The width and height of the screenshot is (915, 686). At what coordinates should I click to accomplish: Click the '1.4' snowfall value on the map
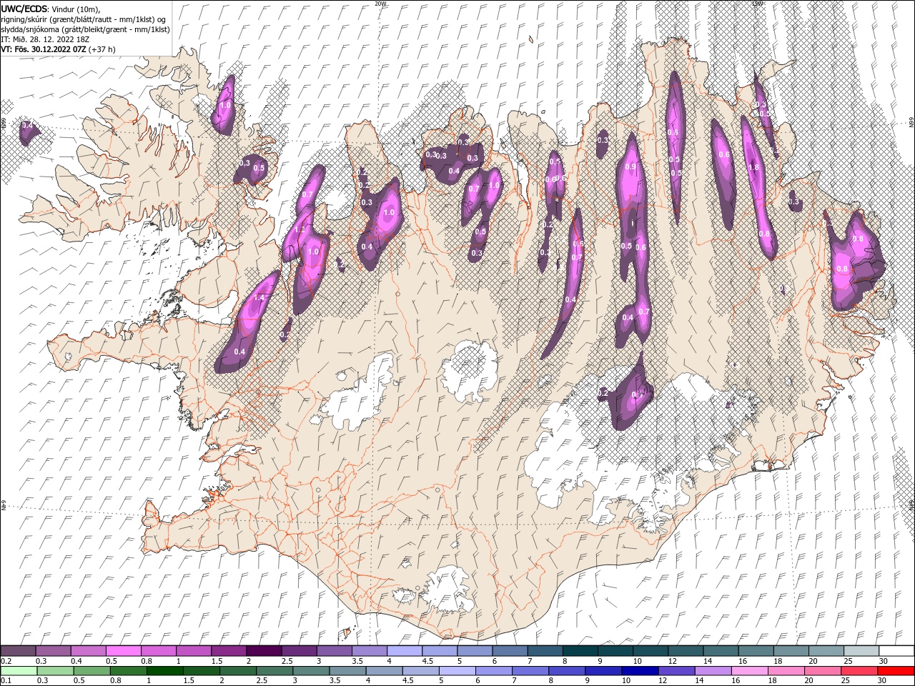click(x=259, y=298)
